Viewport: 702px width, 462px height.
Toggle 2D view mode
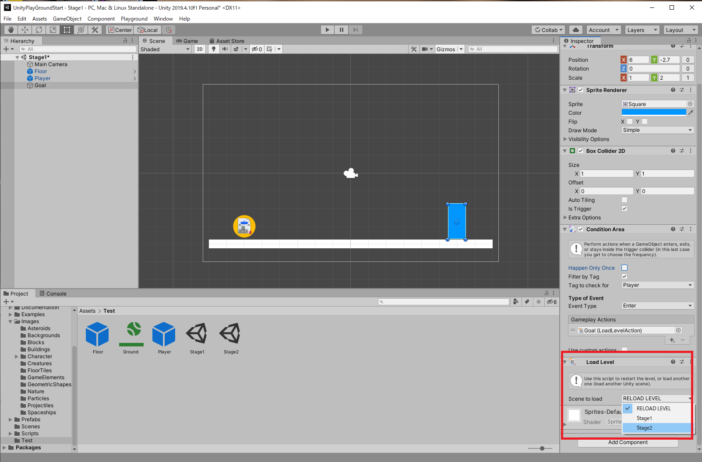200,49
